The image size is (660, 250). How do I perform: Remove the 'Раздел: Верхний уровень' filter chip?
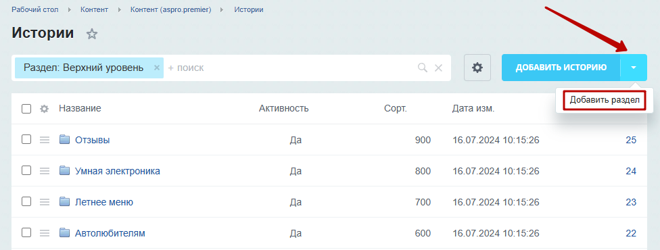point(157,68)
